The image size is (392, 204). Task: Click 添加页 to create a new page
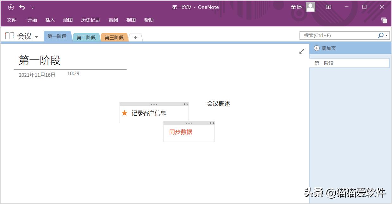click(329, 48)
